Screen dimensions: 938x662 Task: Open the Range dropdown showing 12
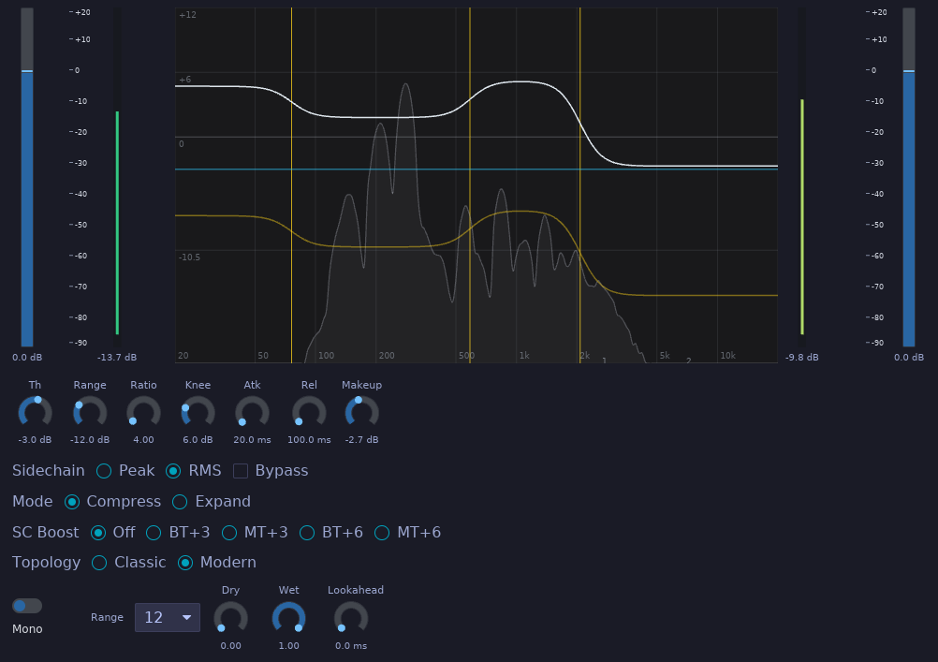tap(168, 617)
